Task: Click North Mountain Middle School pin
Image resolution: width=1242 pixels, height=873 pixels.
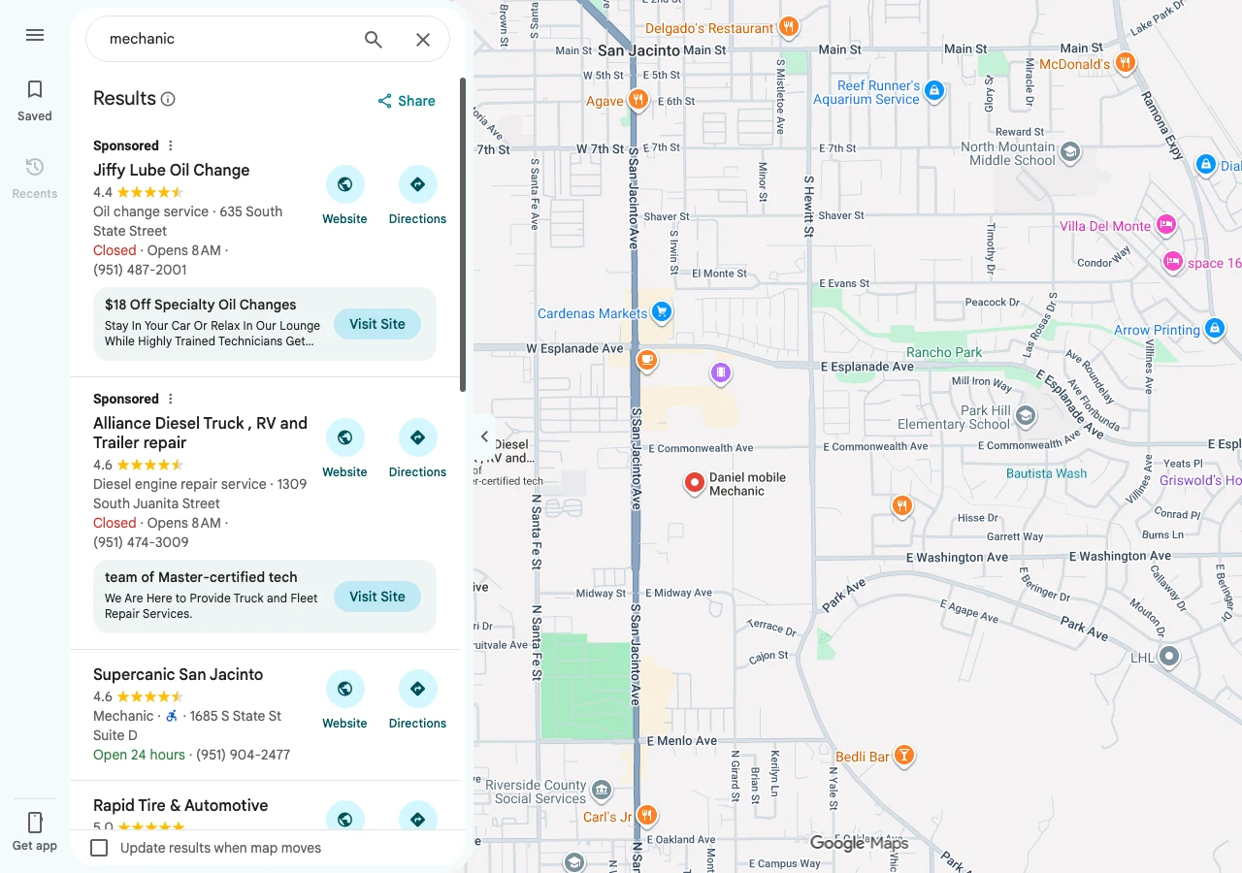Action: point(1069,152)
